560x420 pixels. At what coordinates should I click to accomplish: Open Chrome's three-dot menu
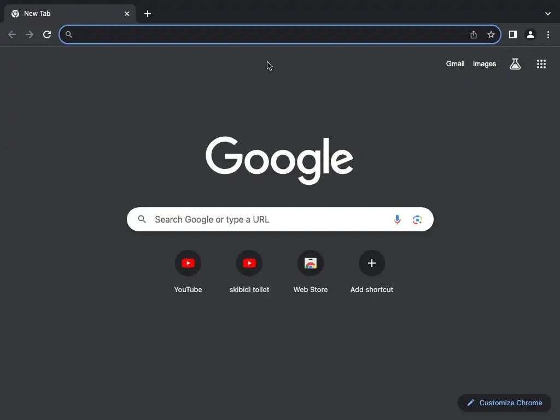click(548, 34)
